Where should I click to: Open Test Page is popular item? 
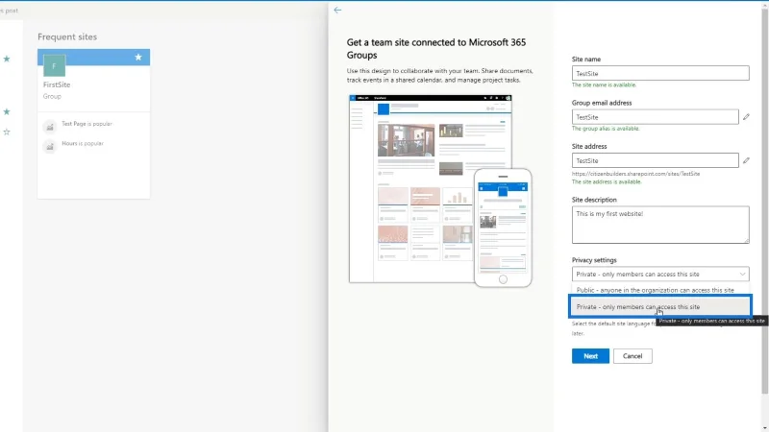pyautogui.click(x=87, y=124)
